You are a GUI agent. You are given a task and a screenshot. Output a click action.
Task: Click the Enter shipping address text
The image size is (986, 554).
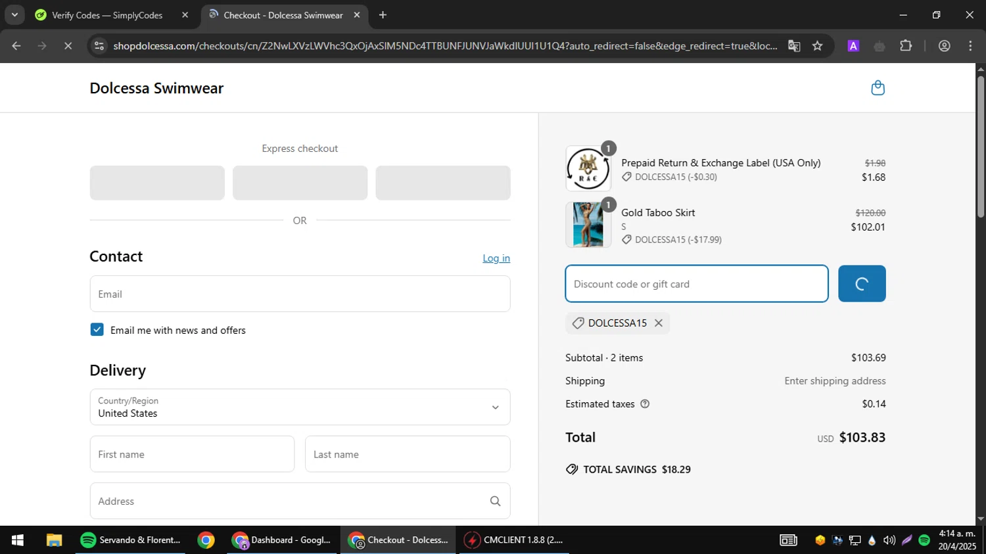pos(835,381)
